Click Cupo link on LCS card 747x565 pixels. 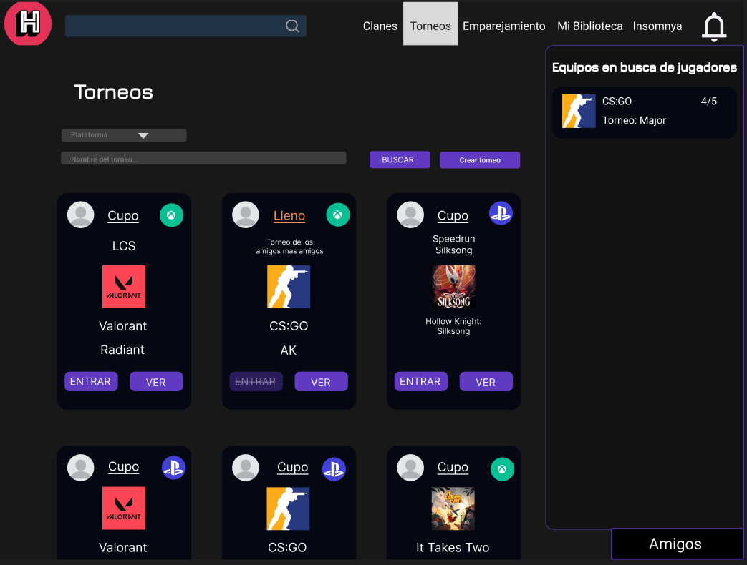(123, 215)
